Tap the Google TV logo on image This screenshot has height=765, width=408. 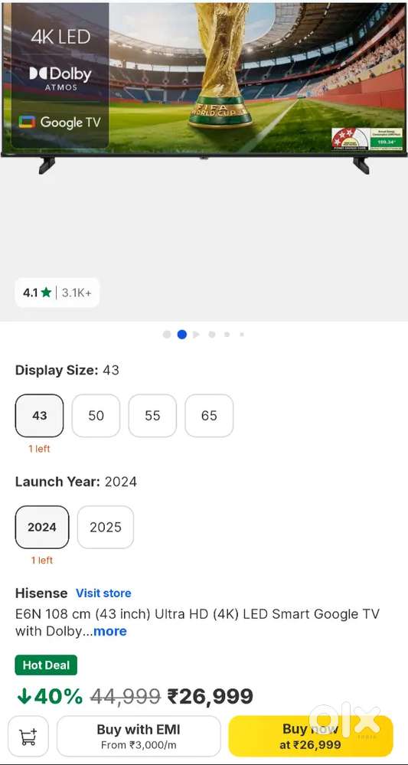point(60,122)
